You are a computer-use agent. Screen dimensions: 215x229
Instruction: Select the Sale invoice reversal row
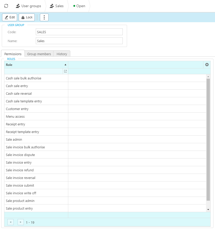105,178
